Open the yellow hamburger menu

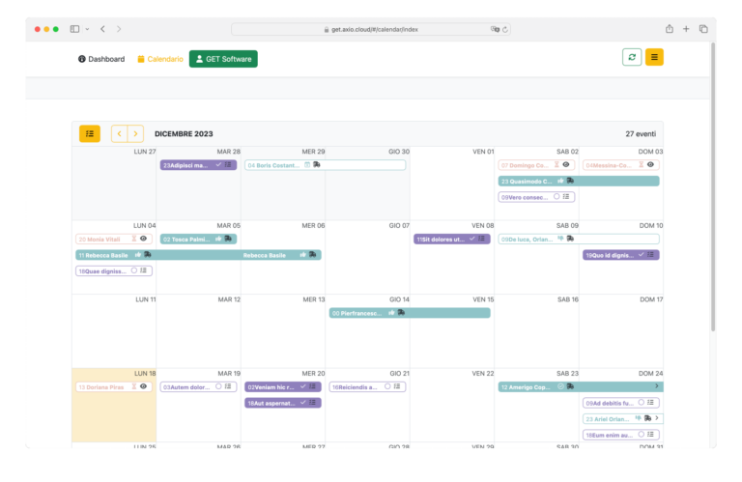[x=654, y=57]
